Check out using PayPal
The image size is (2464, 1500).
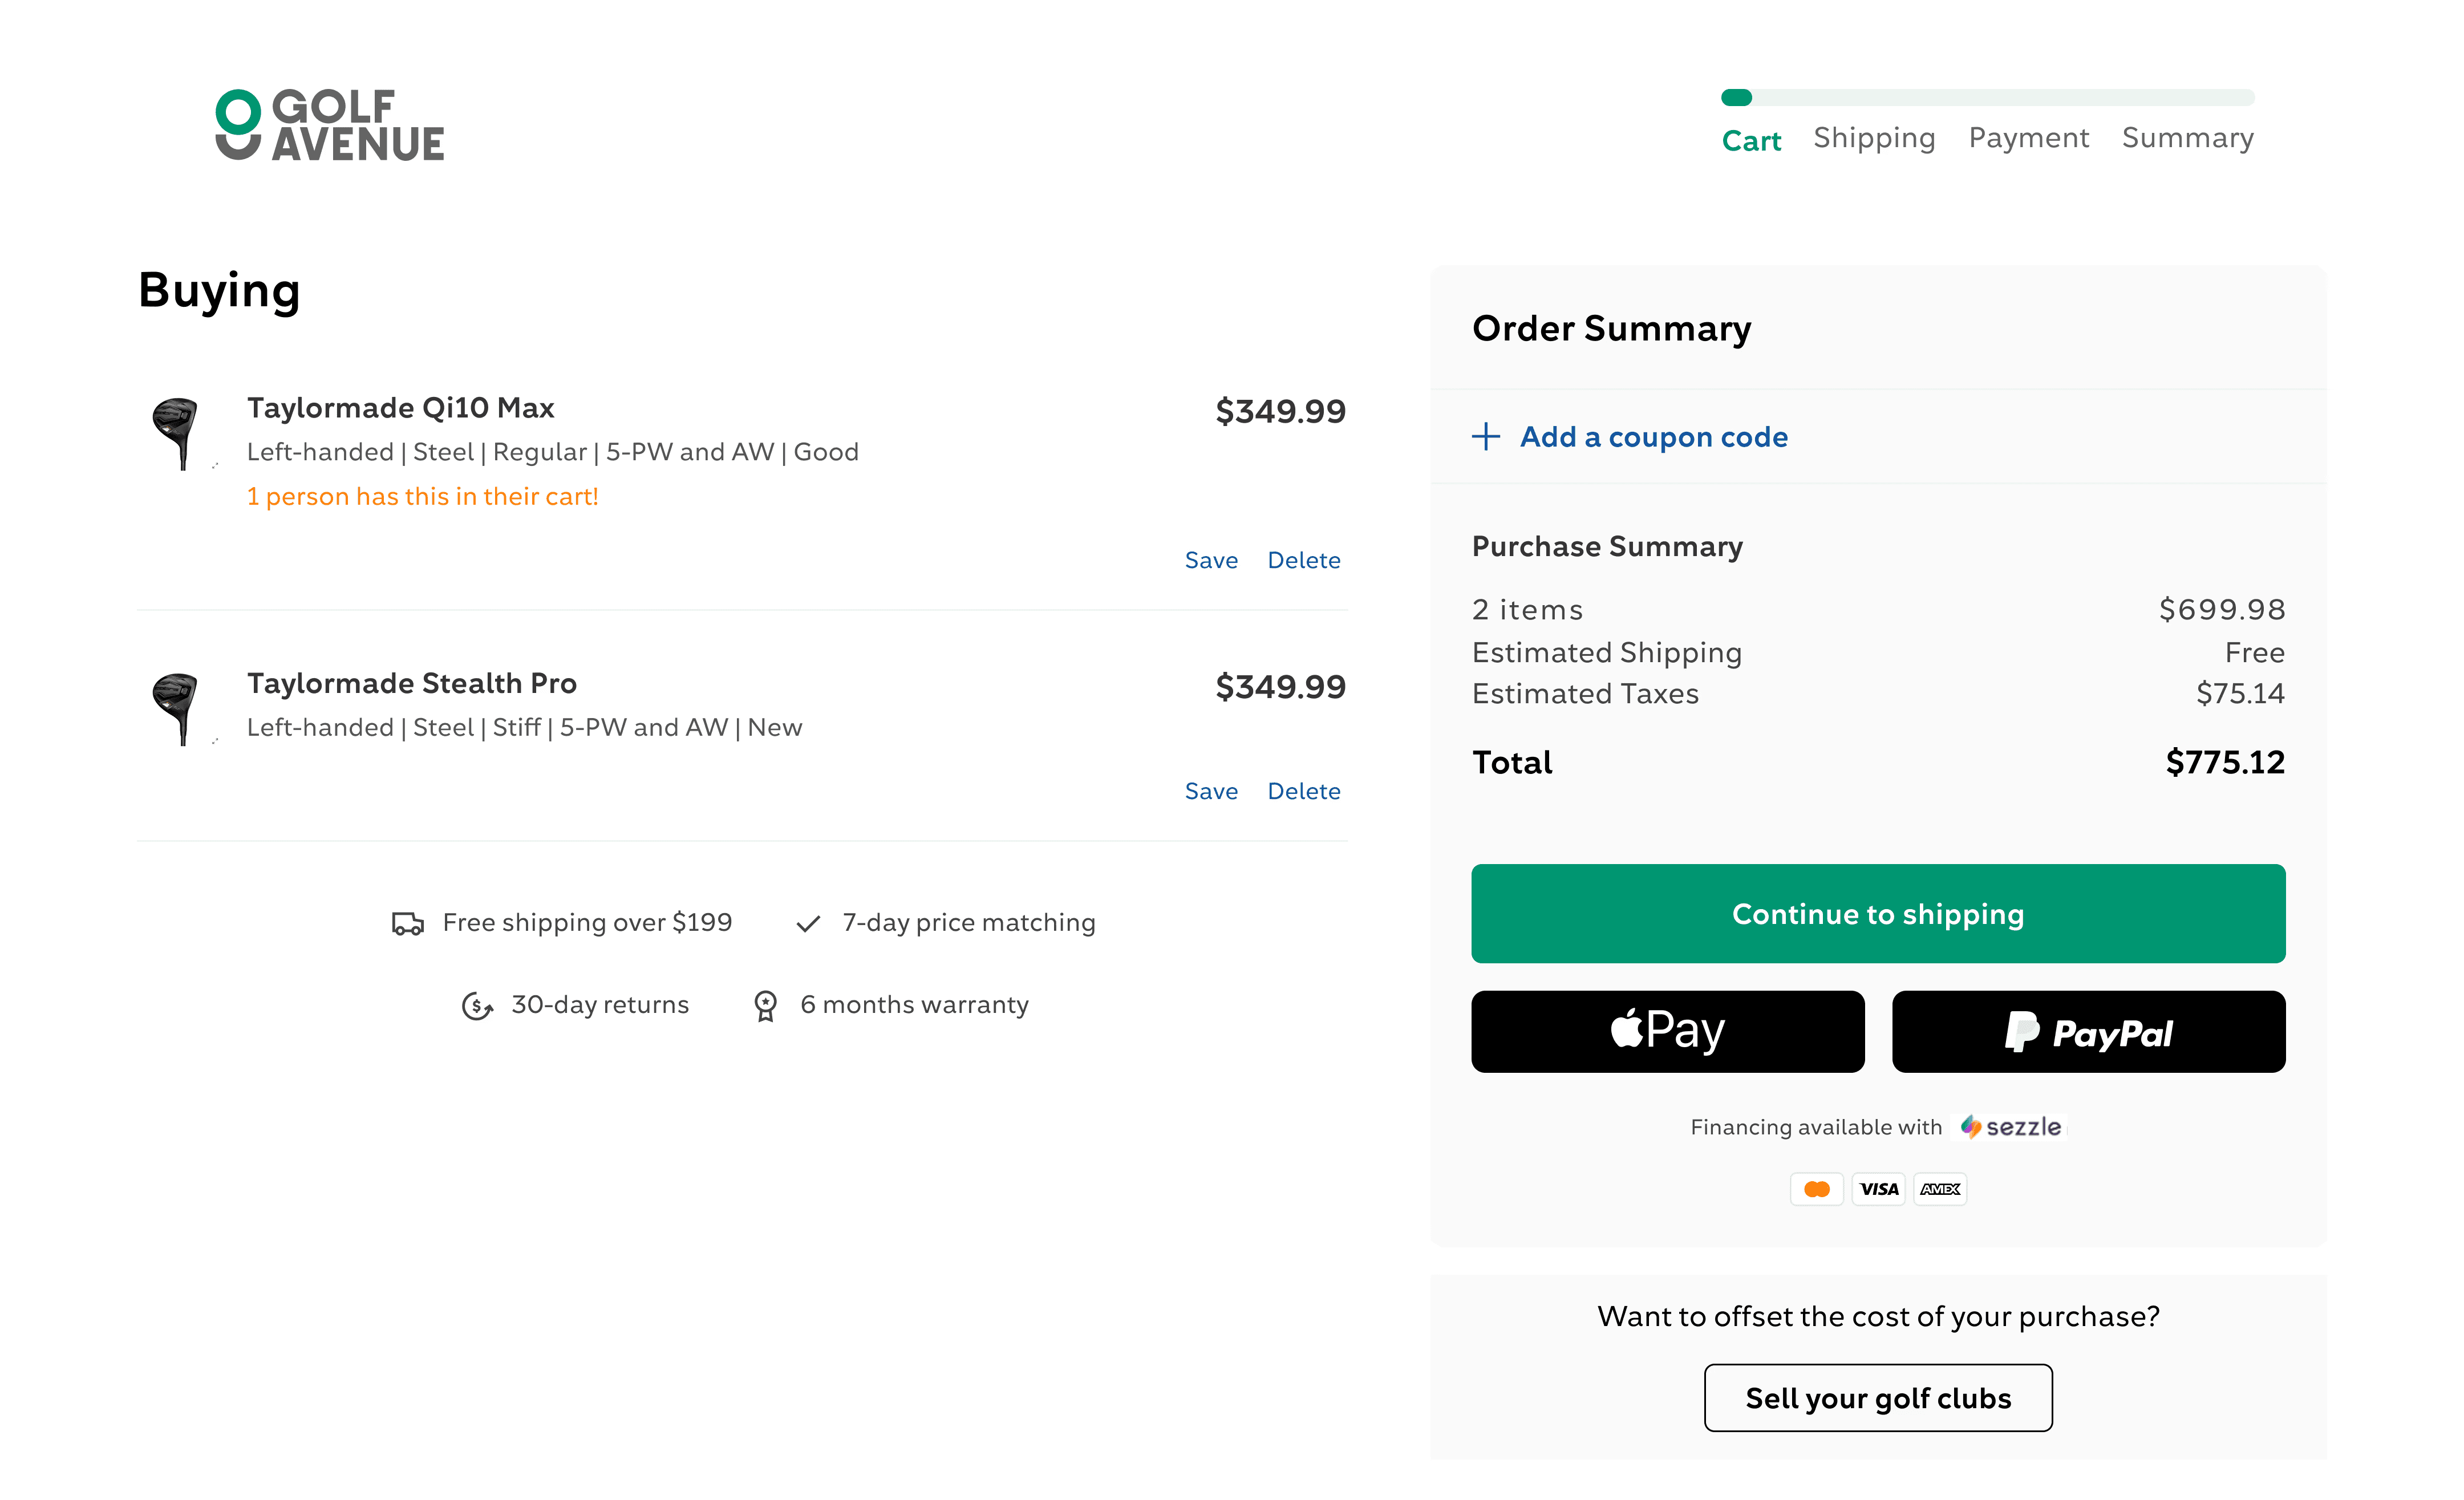2088,1031
